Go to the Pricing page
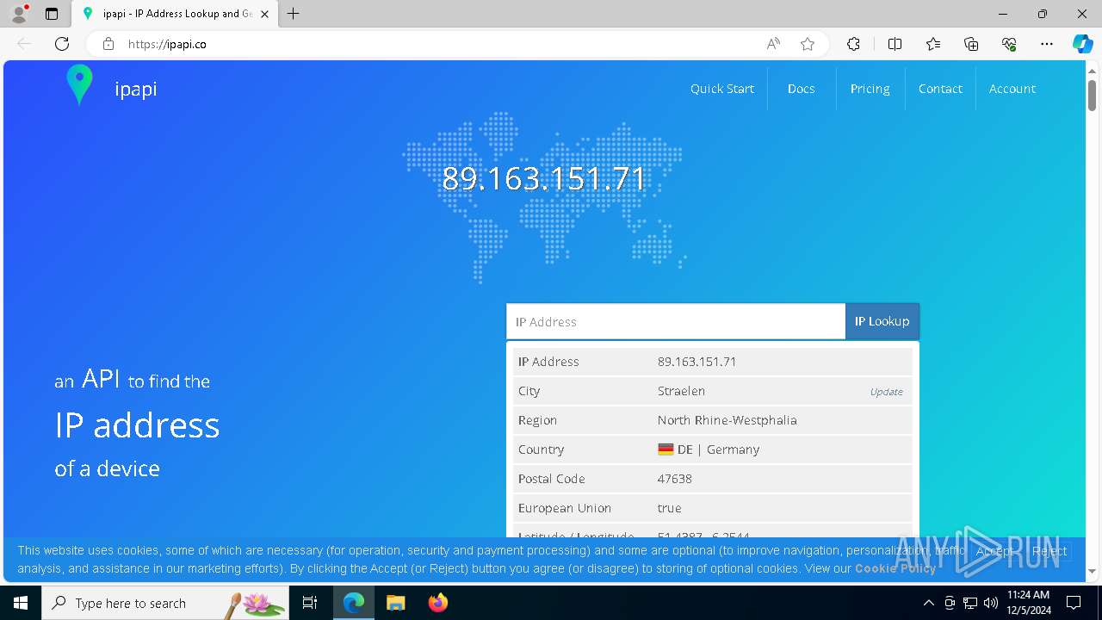This screenshot has height=620, width=1102. (x=870, y=89)
